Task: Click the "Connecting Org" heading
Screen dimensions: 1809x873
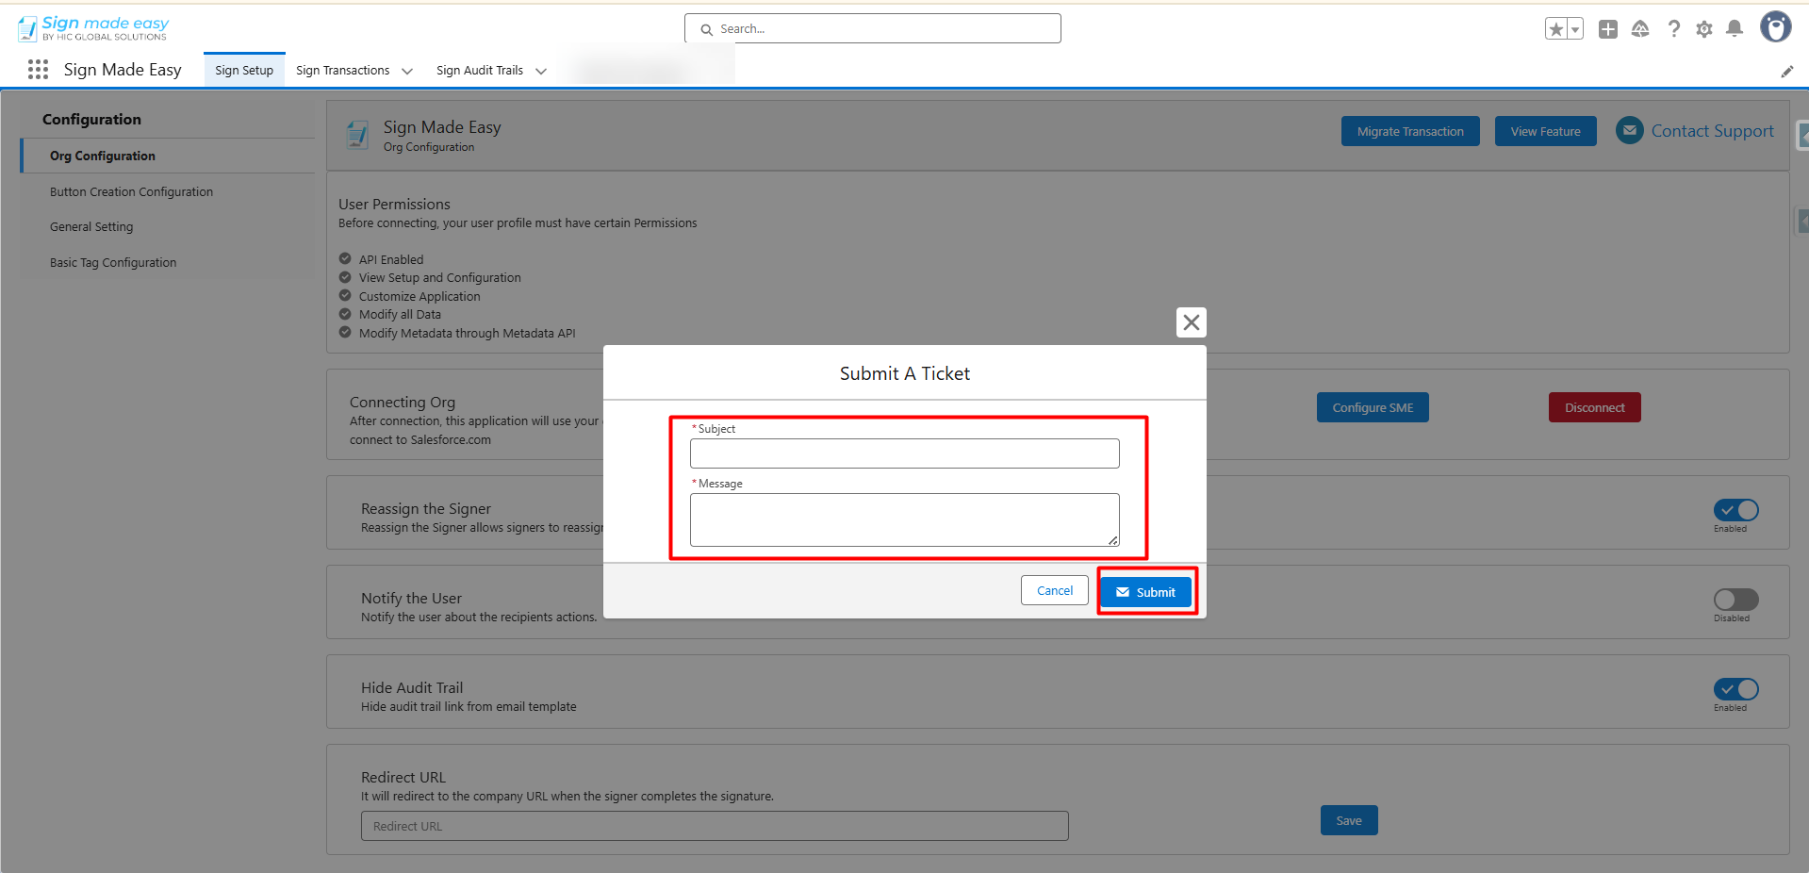Action: (403, 402)
